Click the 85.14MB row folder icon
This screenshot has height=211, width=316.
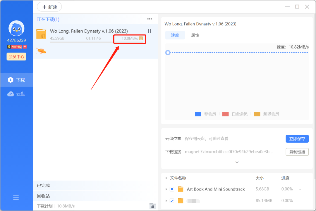(181, 201)
